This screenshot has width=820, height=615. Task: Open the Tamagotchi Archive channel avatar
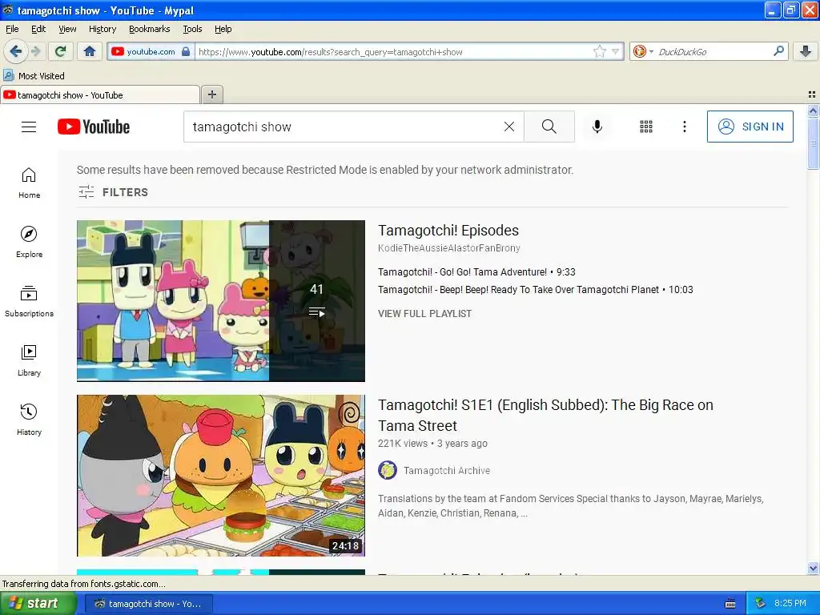(388, 470)
